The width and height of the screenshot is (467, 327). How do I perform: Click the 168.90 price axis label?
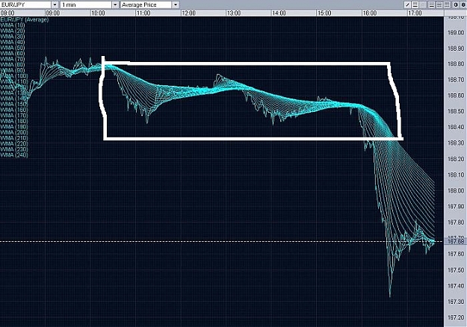tap(456, 49)
